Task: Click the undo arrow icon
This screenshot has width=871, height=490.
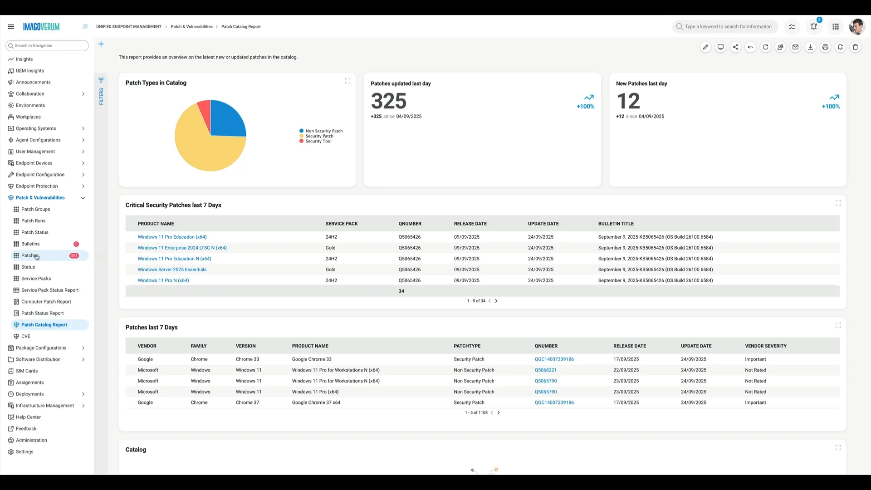Action: pos(750,47)
